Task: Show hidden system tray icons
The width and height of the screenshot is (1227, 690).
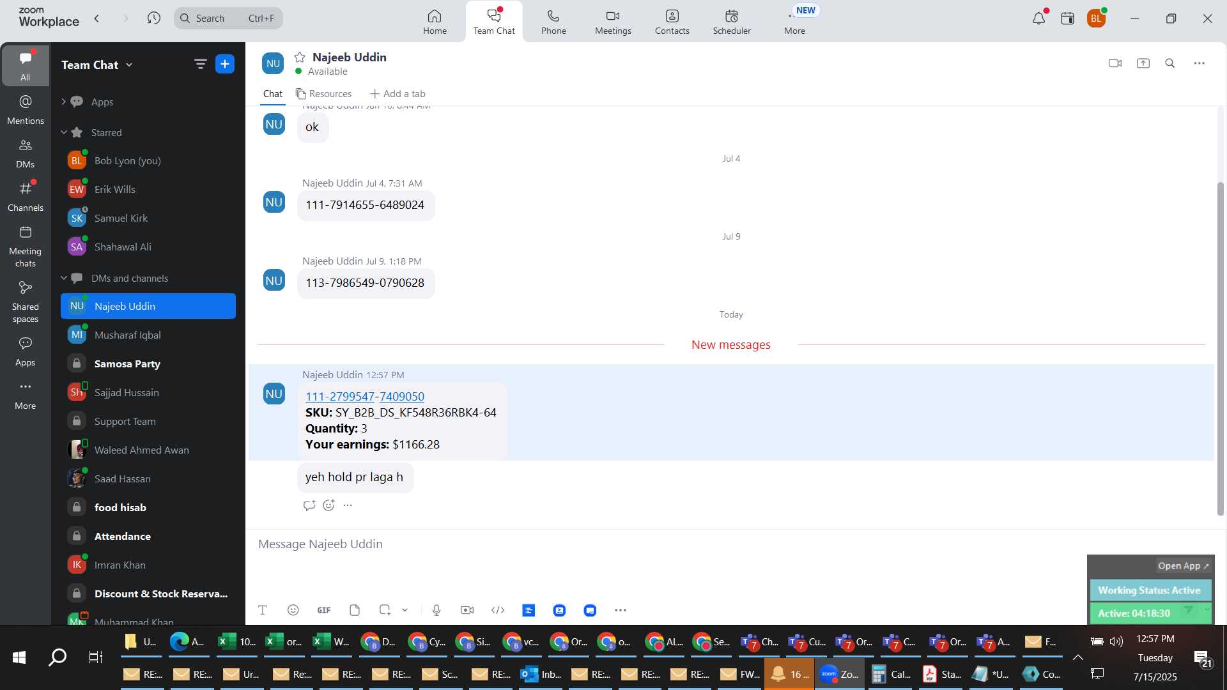Action: (x=1077, y=657)
